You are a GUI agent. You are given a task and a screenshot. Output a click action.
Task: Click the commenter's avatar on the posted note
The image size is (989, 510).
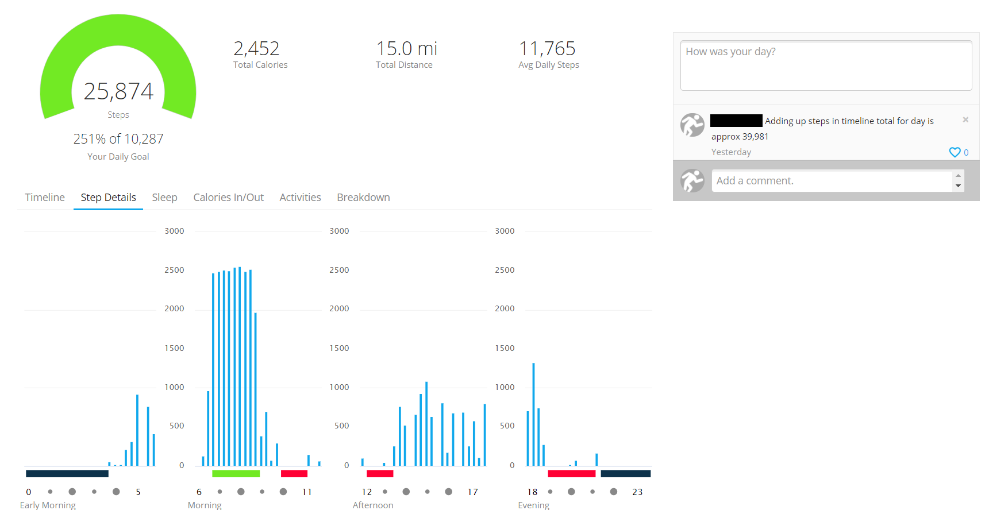tap(692, 125)
